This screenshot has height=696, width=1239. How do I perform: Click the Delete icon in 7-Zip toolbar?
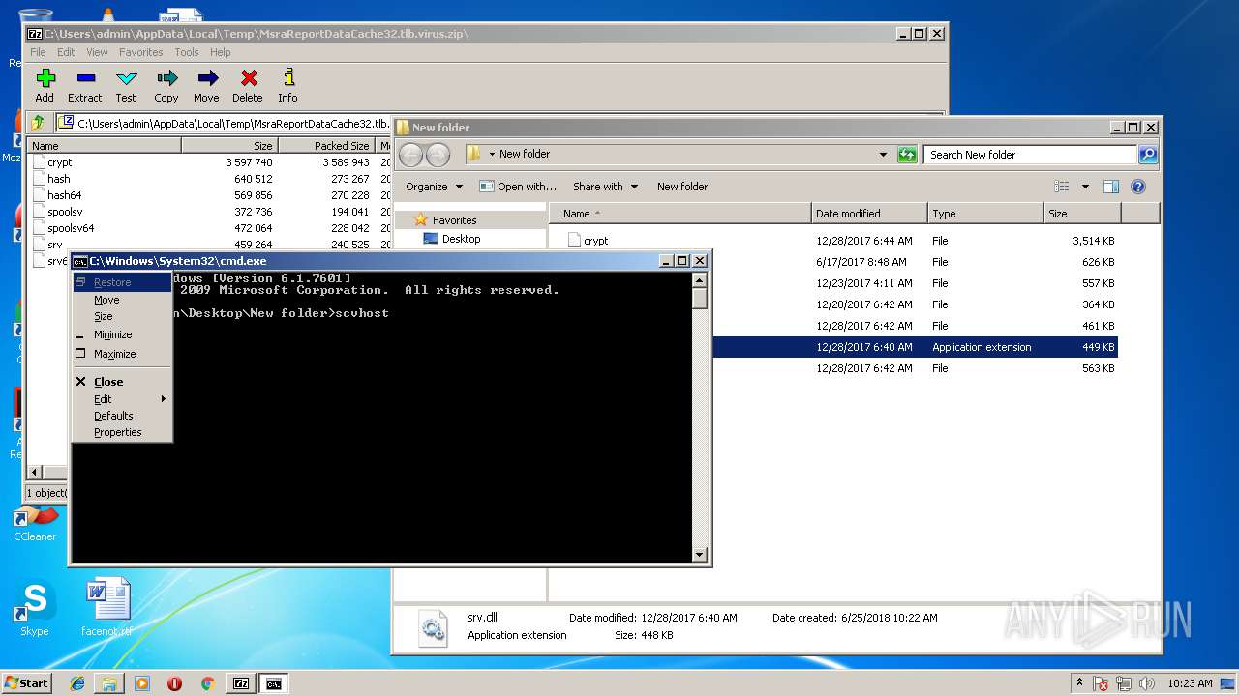tap(248, 85)
